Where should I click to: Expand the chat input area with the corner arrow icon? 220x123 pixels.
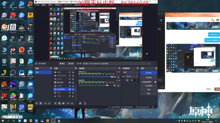click(x=219, y=80)
